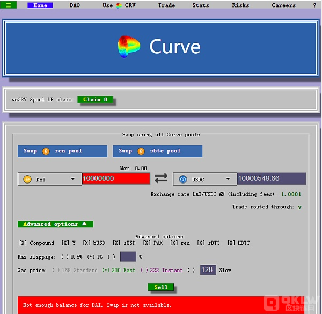Collapse the Advanced options panel
The height and width of the screenshot is (314, 322).
click(x=55, y=224)
